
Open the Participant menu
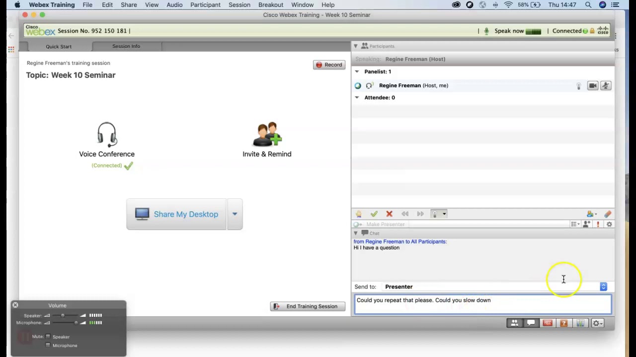pyautogui.click(x=205, y=5)
